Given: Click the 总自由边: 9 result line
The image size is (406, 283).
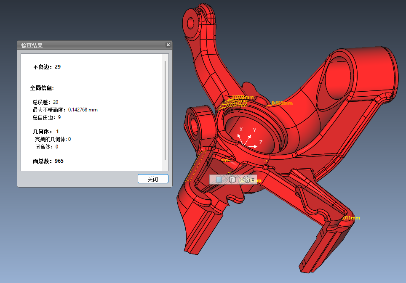Looking at the screenshot, I should click(x=47, y=117).
